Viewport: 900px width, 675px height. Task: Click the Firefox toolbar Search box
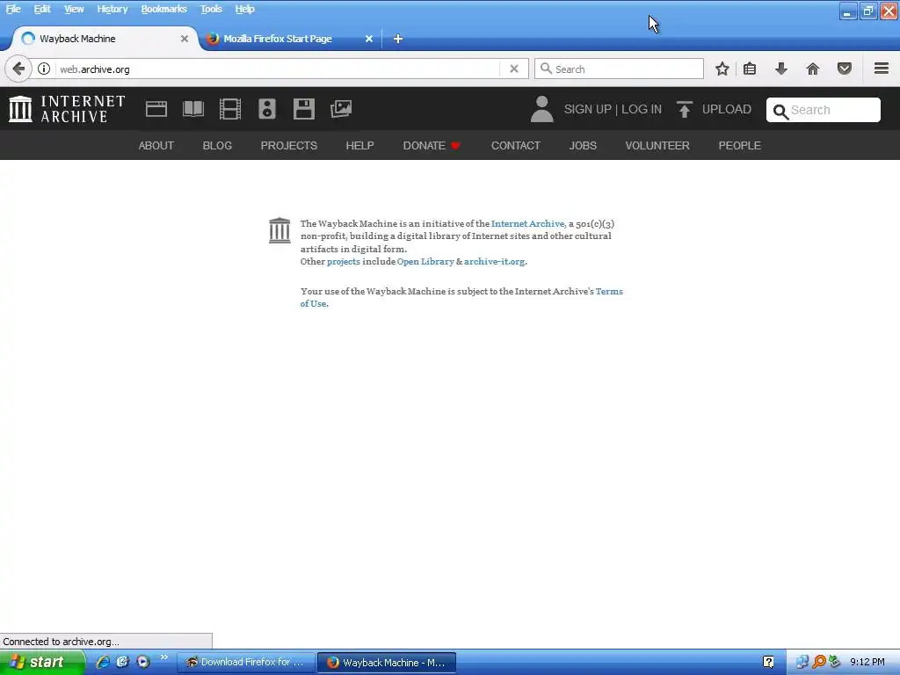[x=619, y=69]
